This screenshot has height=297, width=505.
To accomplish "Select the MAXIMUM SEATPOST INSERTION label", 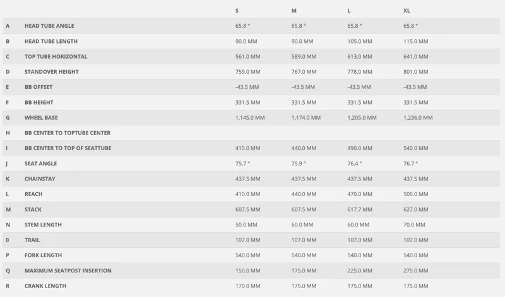I will pos(68,271).
